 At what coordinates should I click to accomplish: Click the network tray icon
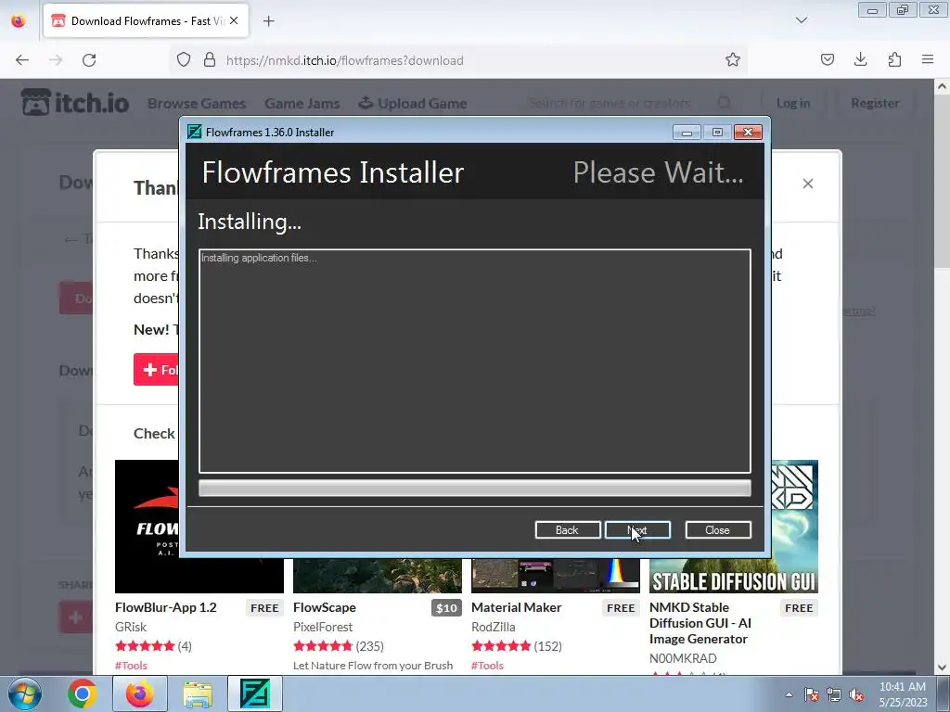tap(834, 695)
